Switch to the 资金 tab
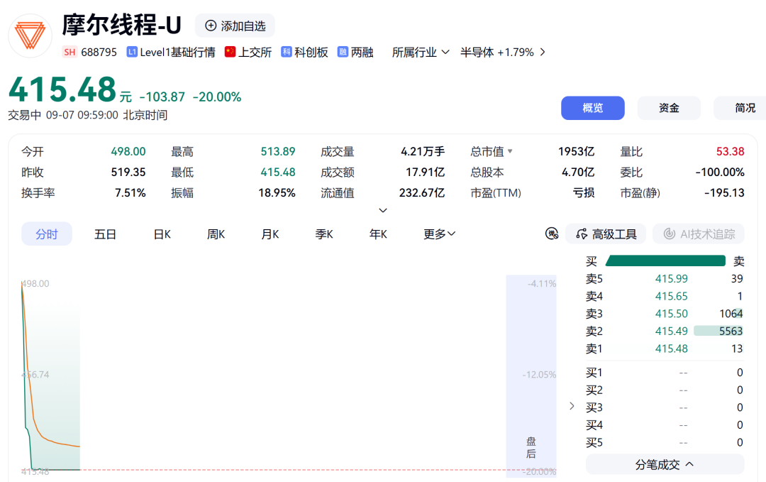 click(669, 108)
